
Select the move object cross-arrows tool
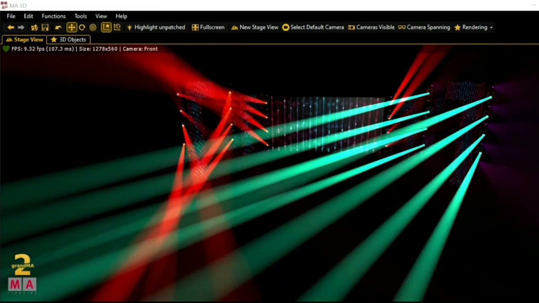click(x=72, y=27)
